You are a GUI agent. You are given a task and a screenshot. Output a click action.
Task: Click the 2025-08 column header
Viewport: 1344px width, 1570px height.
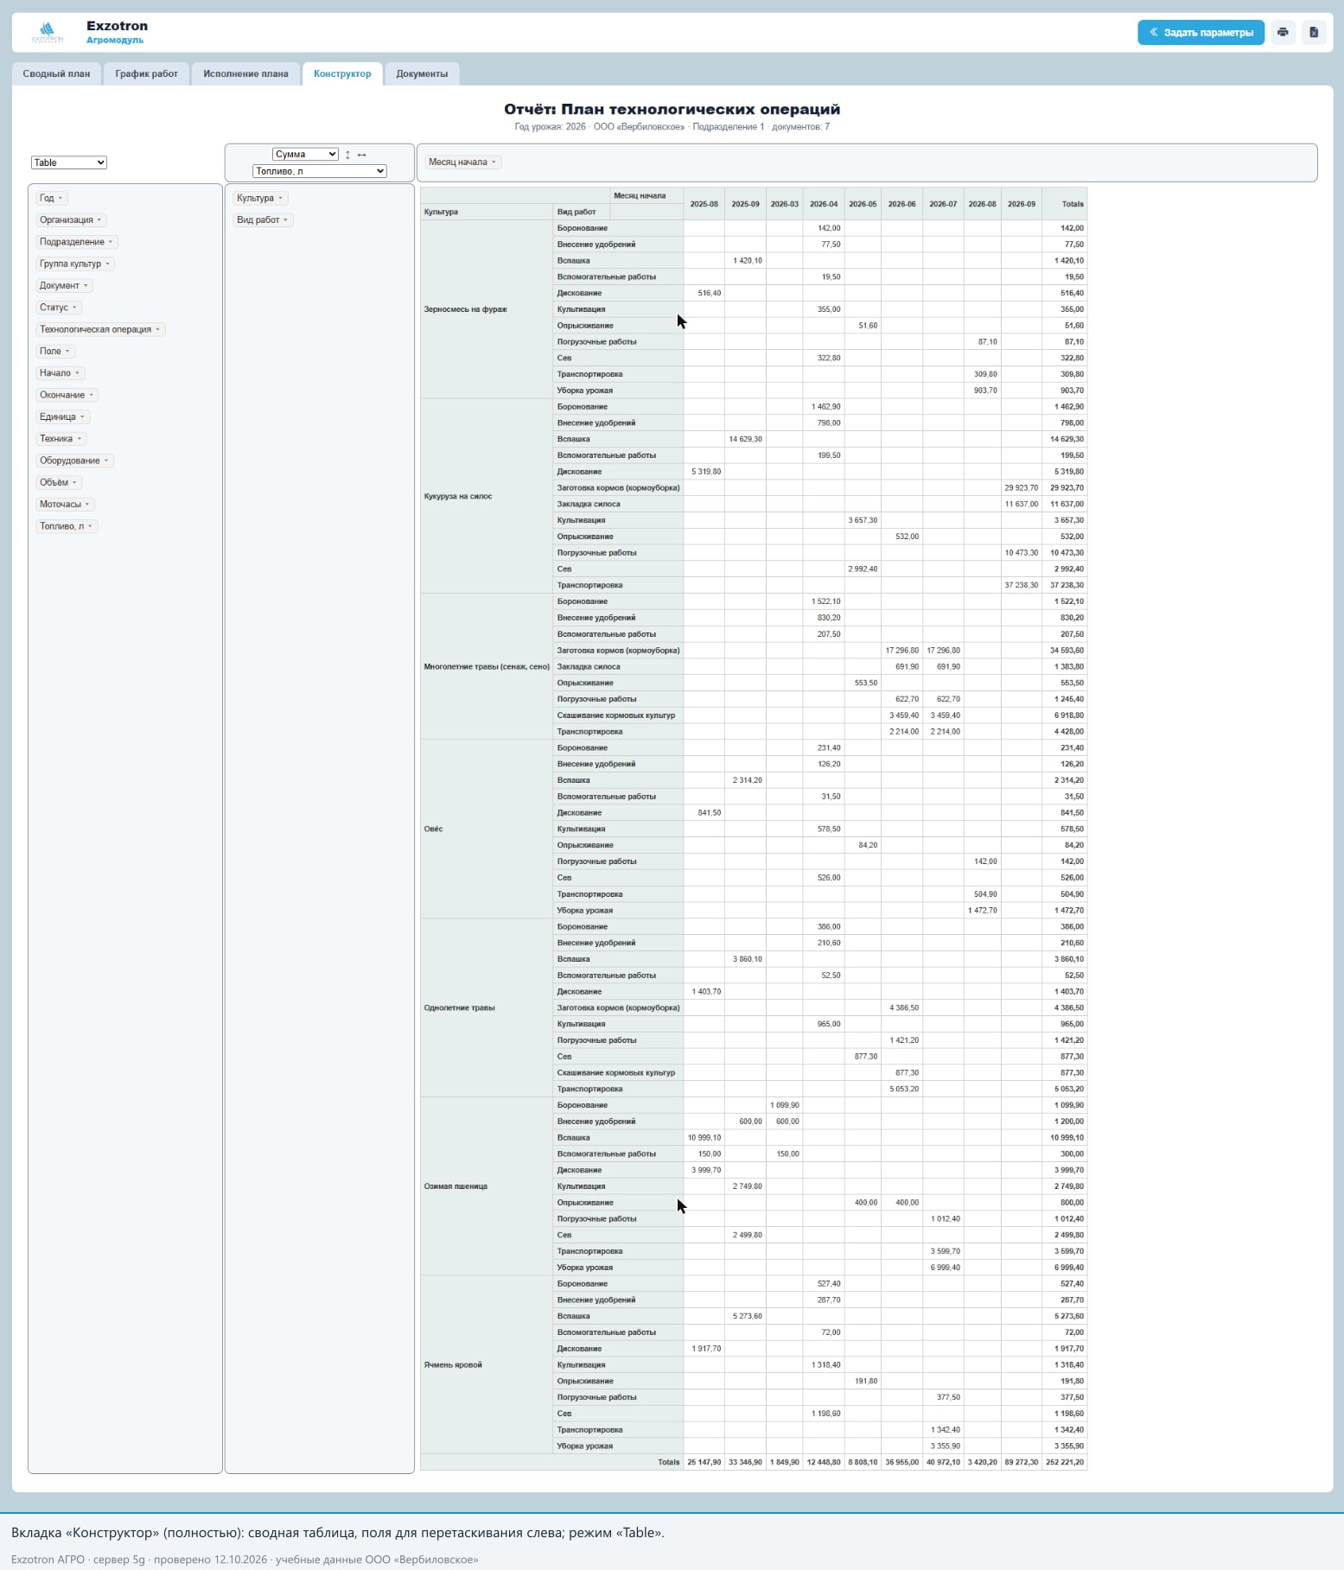click(x=704, y=205)
